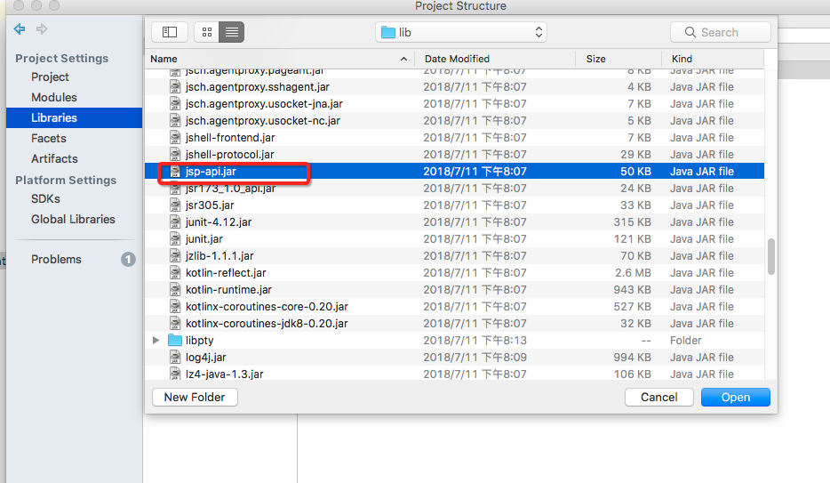Select jsch.agentproxy.usocket-jna.jar file icon

(x=175, y=104)
